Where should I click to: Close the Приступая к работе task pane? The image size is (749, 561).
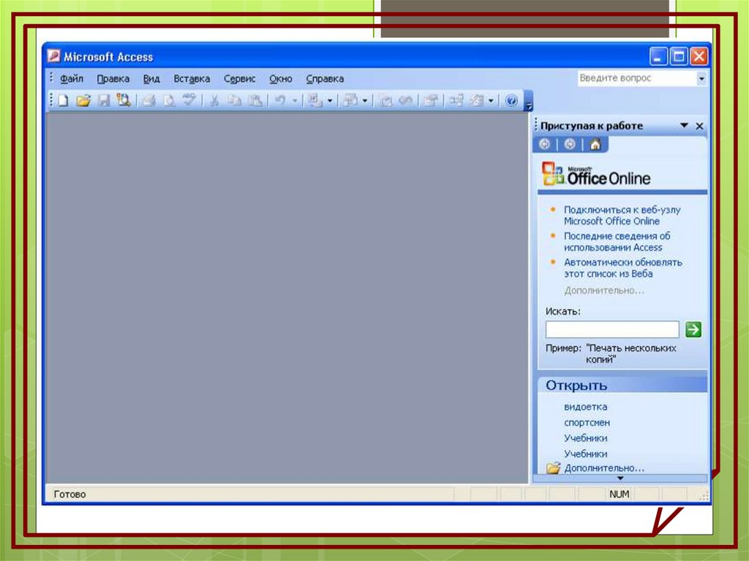(699, 126)
